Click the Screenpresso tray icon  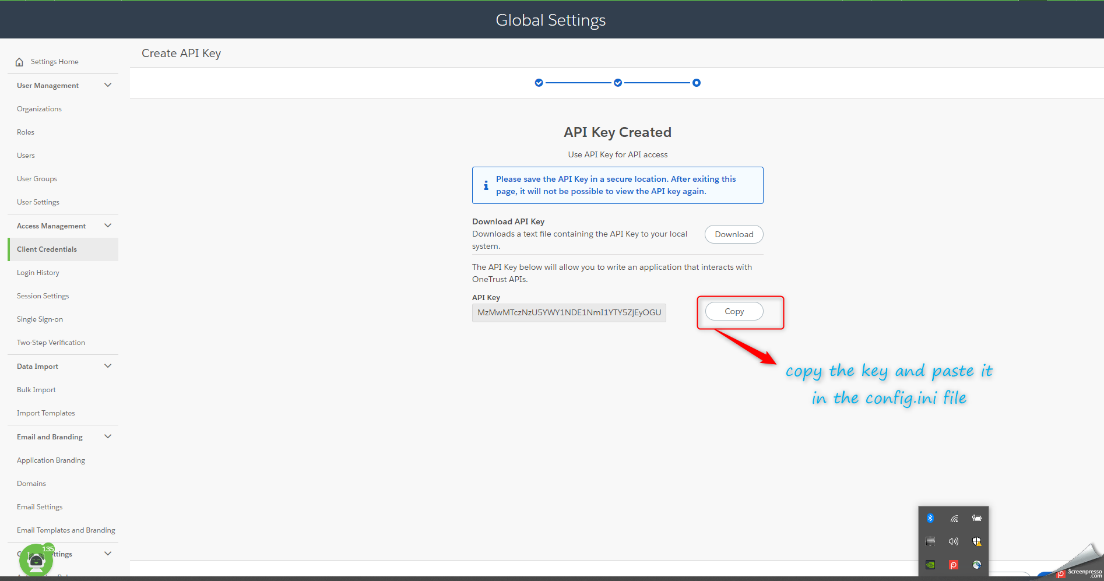(954, 565)
